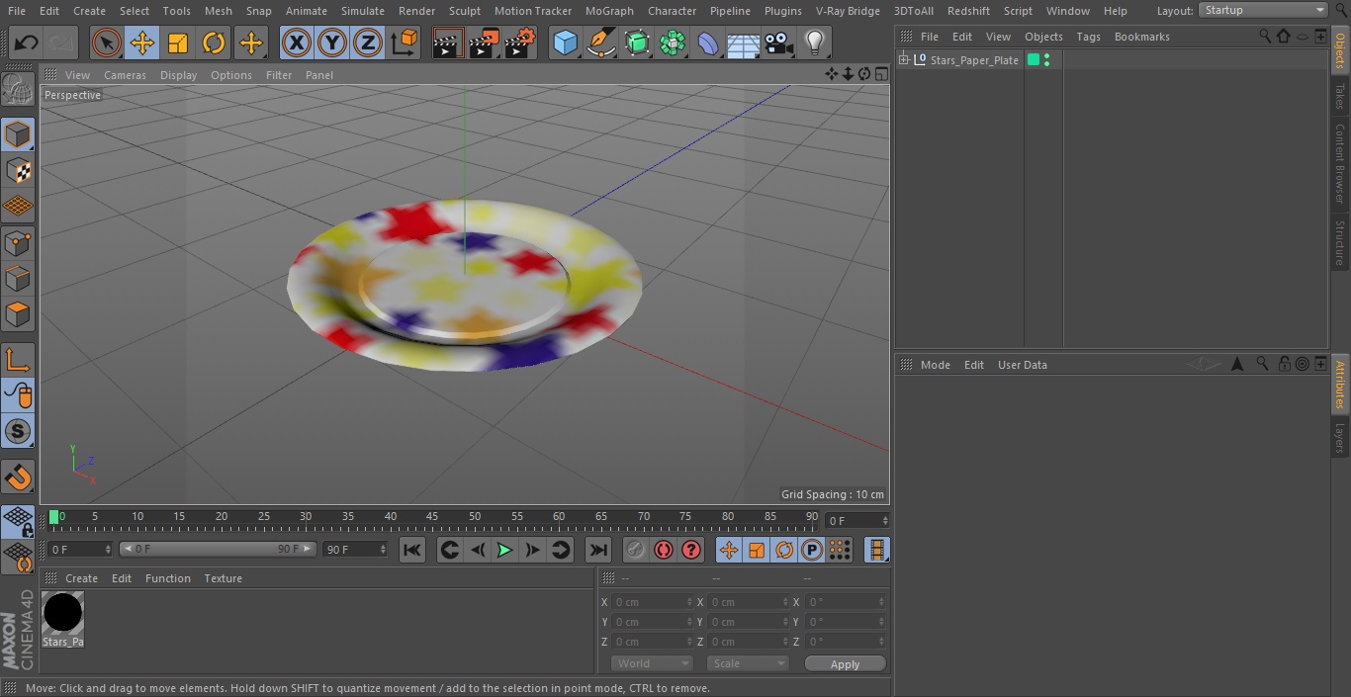Toggle Z axis lock
Image resolution: width=1351 pixels, height=697 pixels.
pyautogui.click(x=367, y=43)
